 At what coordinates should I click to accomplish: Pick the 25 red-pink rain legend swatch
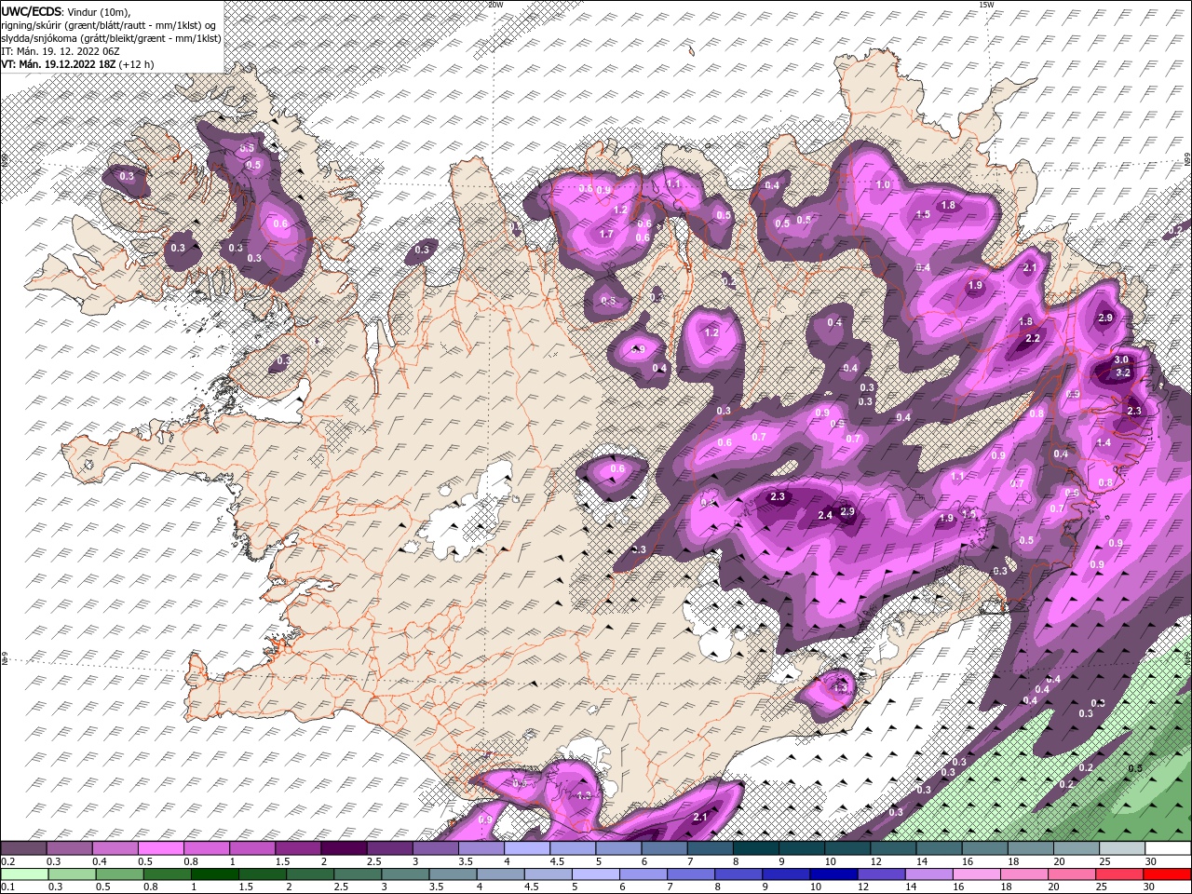[x=1121, y=874]
